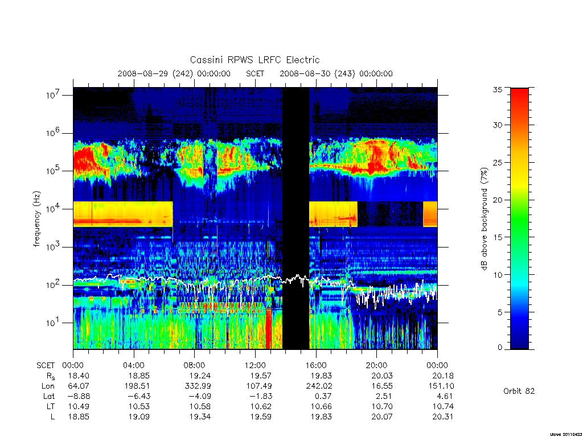Click the Rs value '18.40'
Screen dimensions: 583x437
point(79,376)
